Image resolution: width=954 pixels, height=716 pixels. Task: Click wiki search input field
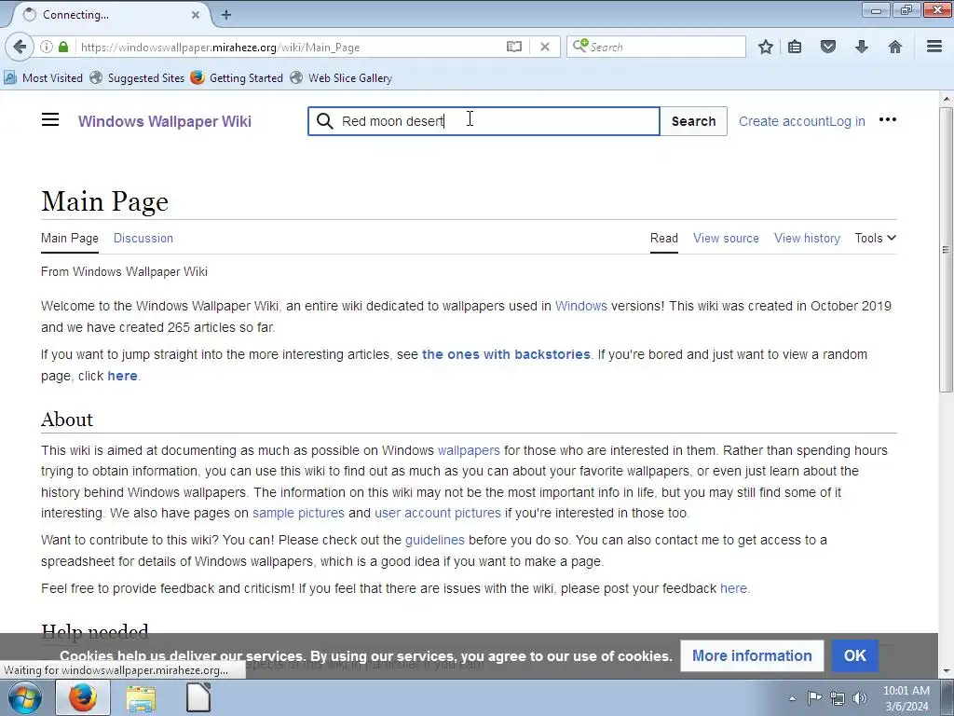point(484,121)
